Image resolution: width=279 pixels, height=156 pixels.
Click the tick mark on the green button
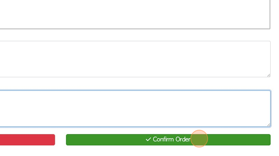tap(148, 139)
